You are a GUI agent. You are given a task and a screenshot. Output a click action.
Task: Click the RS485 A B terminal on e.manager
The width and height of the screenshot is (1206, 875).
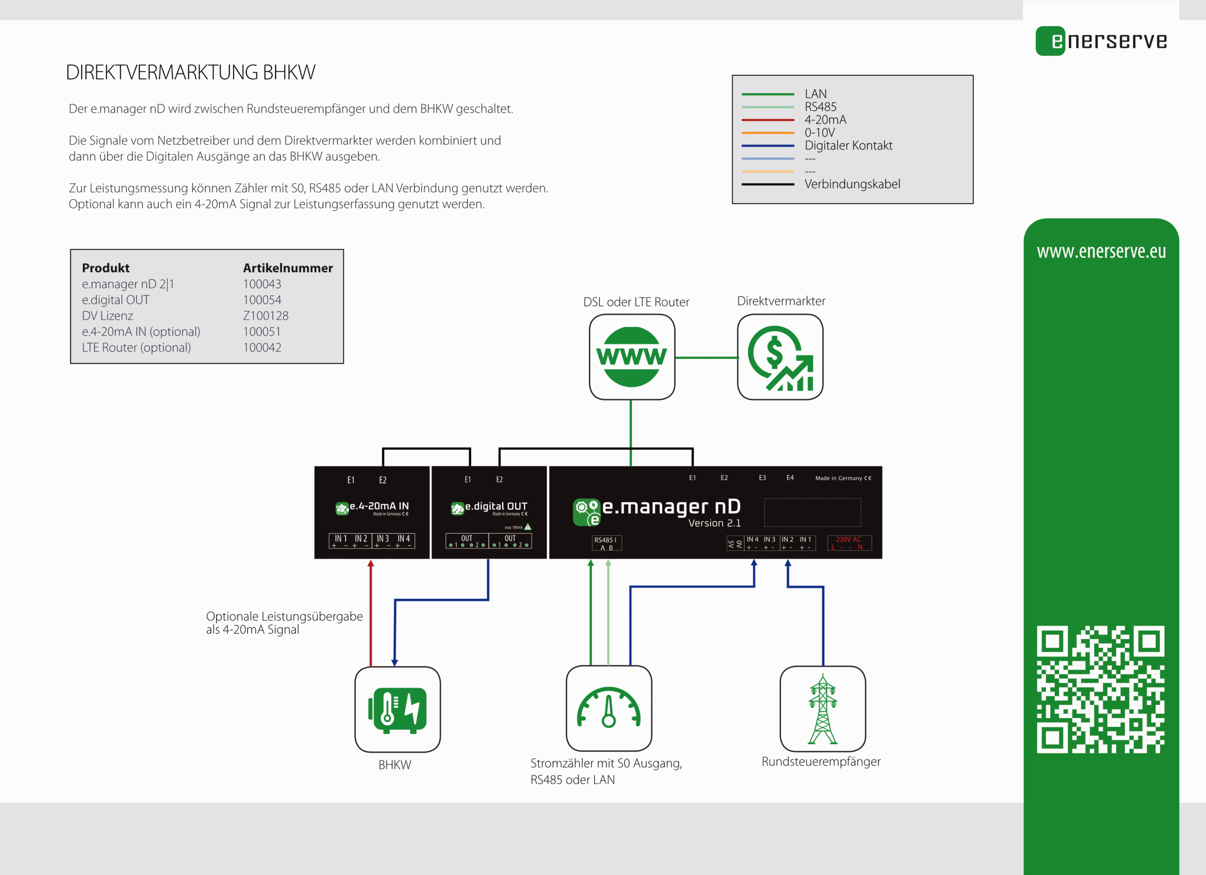tap(606, 543)
